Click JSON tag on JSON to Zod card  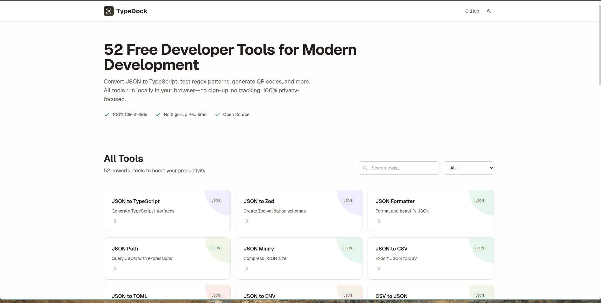(348, 201)
